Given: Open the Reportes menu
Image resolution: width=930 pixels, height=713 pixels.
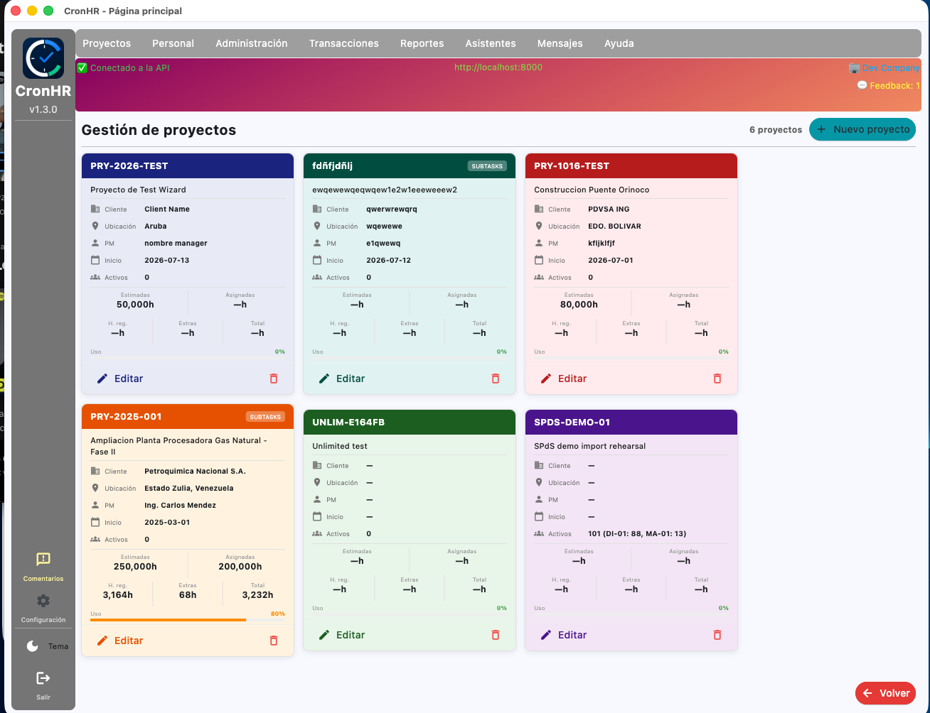Looking at the screenshot, I should tap(422, 43).
